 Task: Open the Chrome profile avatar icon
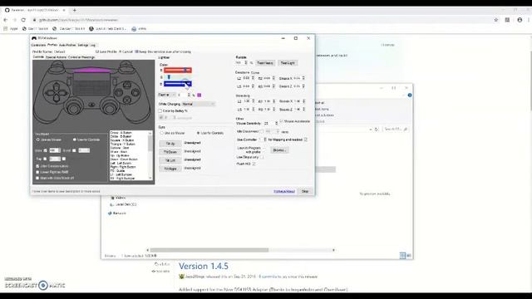520,20
